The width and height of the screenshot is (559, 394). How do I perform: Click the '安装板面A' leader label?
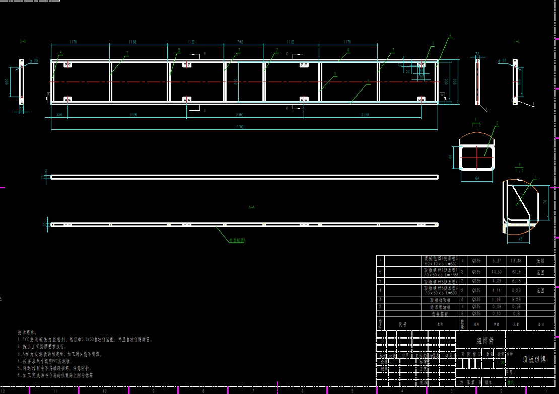(x=237, y=241)
